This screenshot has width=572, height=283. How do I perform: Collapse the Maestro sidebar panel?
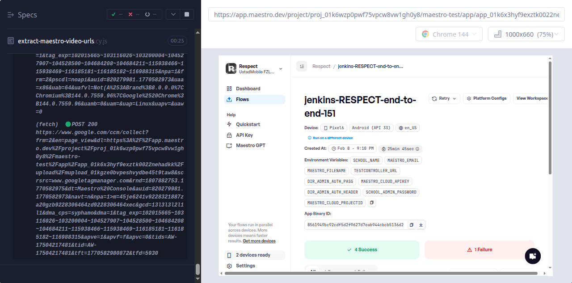click(x=302, y=66)
